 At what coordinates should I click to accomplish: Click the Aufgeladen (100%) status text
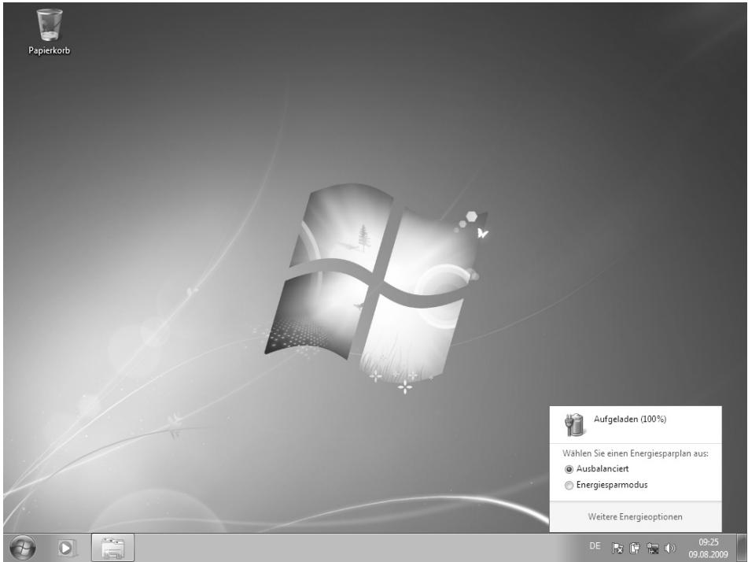point(630,420)
